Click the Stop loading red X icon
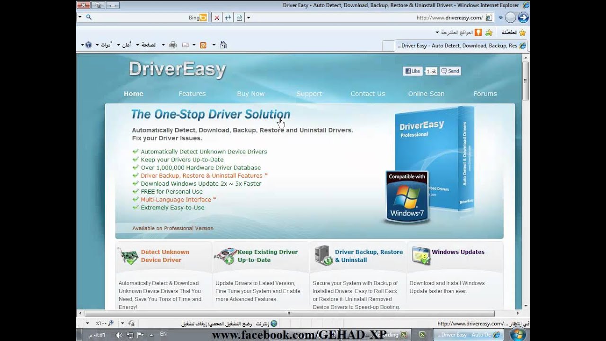 point(217,18)
